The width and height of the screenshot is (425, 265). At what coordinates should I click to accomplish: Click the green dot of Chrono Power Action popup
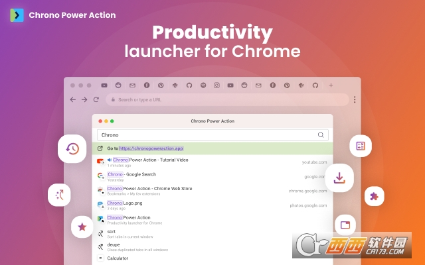(112, 121)
